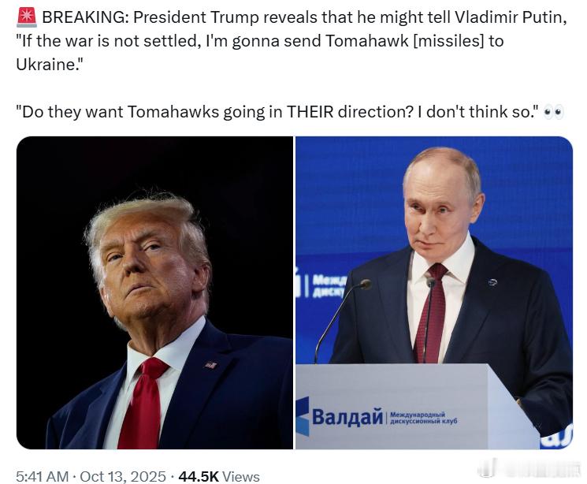The height and width of the screenshot is (484, 587).
Task: Click the word Ukraine. in the tweet
Action: click(49, 65)
